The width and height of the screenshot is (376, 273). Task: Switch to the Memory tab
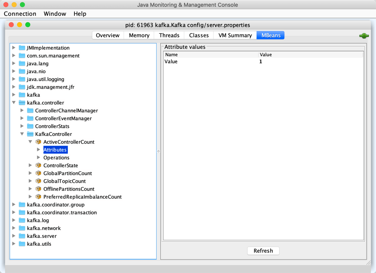pos(138,35)
